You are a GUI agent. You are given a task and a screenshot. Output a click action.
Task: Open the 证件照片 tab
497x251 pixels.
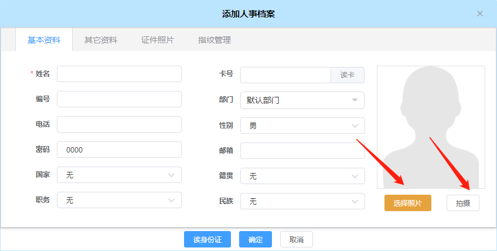tap(157, 40)
